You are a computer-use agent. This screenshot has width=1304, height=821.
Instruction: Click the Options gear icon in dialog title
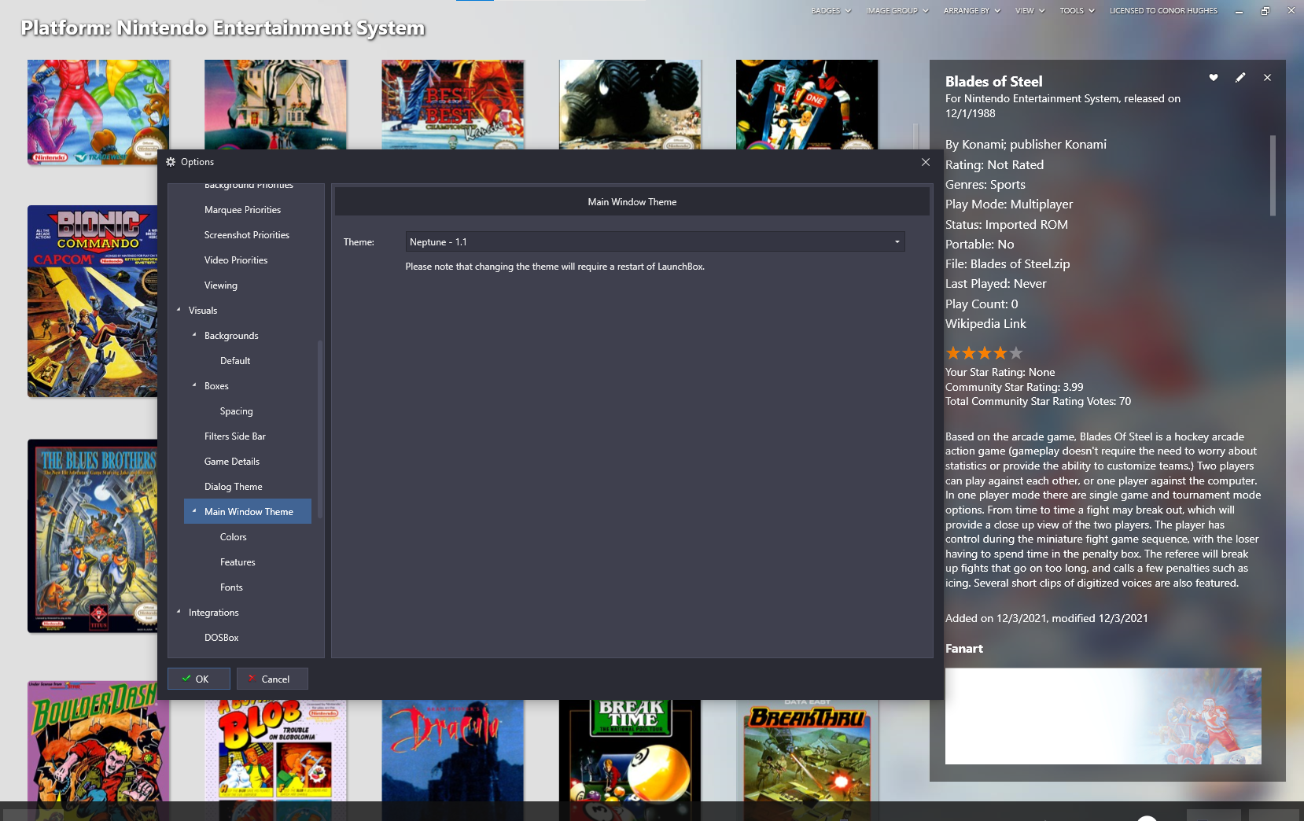(x=171, y=162)
